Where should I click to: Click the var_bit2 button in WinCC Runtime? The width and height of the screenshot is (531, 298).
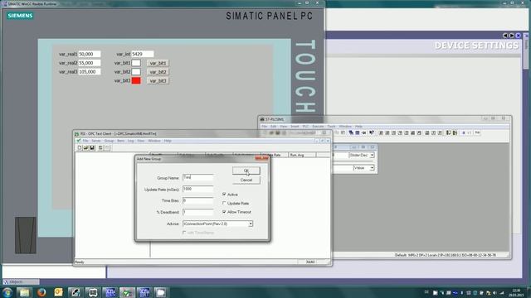(x=158, y=72)
